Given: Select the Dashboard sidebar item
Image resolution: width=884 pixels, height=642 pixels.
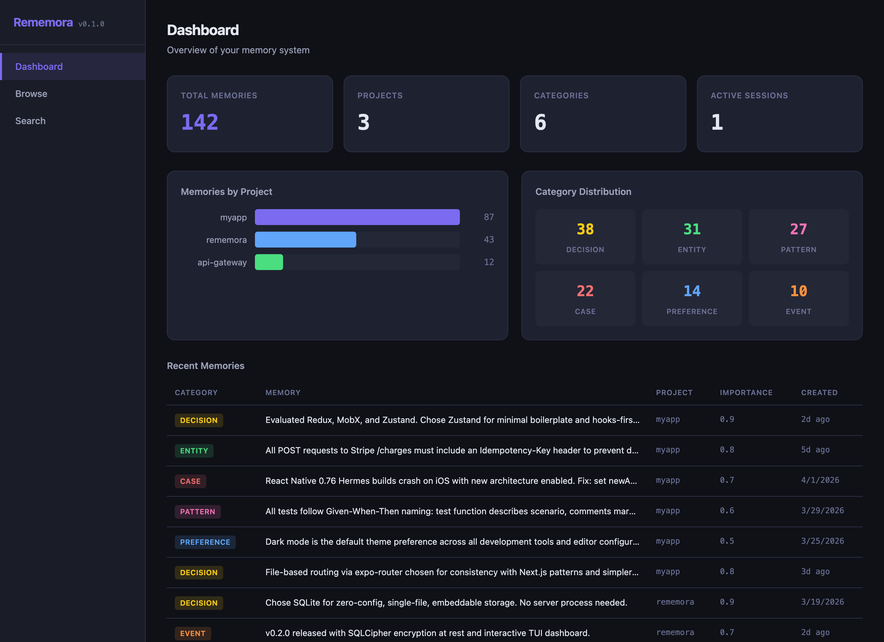Looking at the screenshot, I should (39, 66).
